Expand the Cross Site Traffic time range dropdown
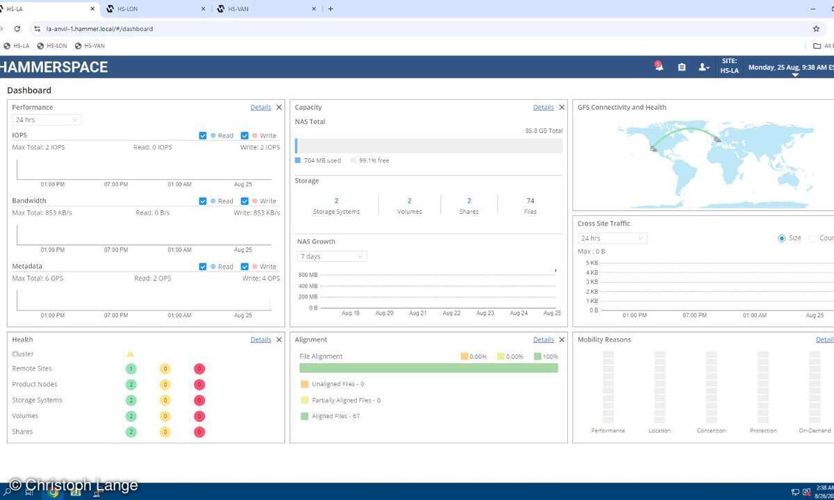Screen dimensions: 834x500 click(612, 238)
